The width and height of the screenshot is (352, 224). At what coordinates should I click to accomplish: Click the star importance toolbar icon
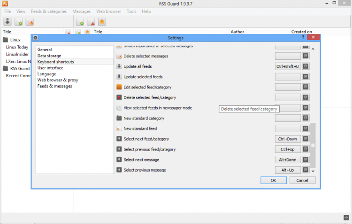click(102, 22)
